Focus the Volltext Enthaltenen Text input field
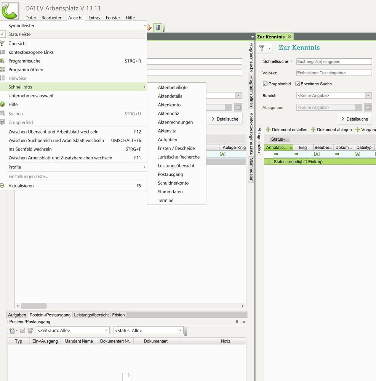 [x=334, y=72]
